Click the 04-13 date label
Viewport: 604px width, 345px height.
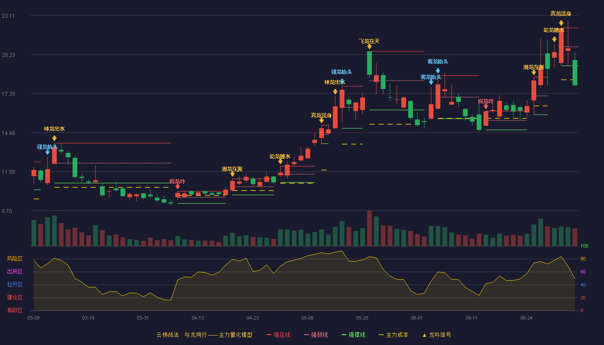pos(198,318)
